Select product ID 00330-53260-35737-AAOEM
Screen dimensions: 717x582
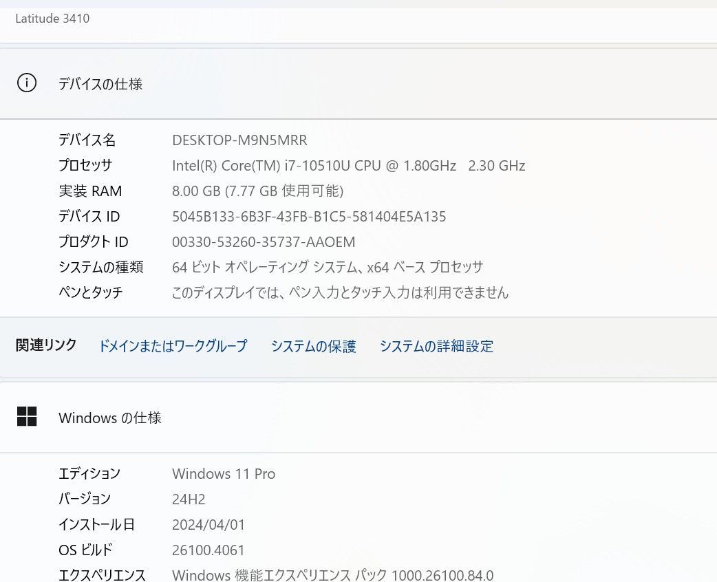(264, 242)
